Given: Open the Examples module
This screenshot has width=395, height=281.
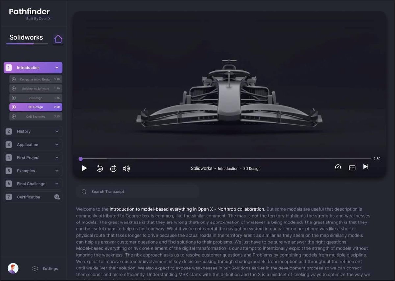Looking at the screenshot, I should pyautogui.click(x=33, y=171).
